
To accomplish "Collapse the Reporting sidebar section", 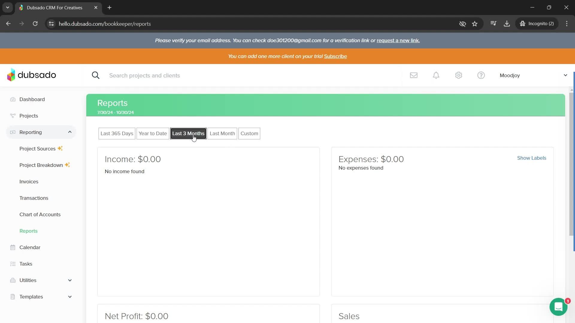I will 70,132.
